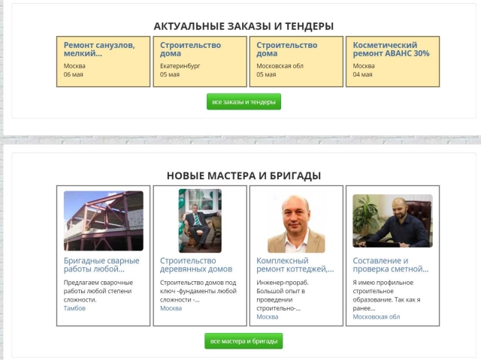Open 'Косметический ремонт АВАНС 30%' order
The width and height of the screenshot is (481, 360).
tap(391, 49)
